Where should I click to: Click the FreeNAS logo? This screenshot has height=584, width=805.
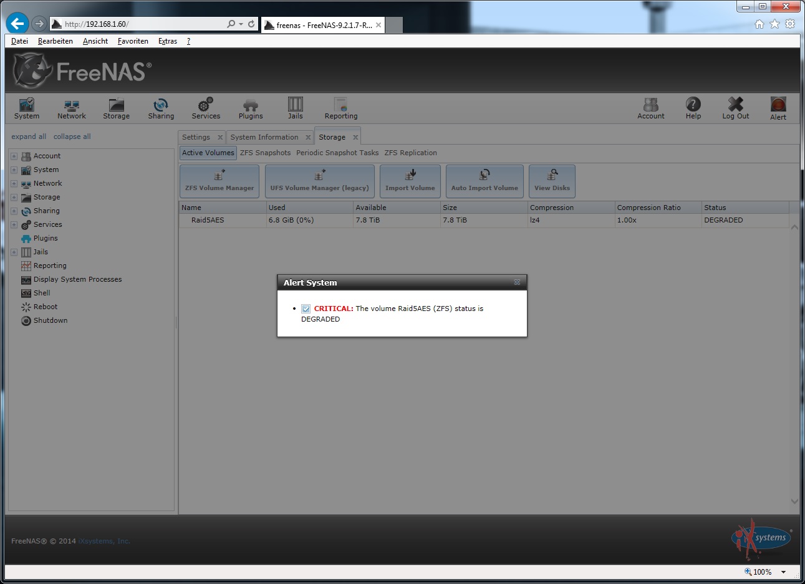click(x=82, y=71)
